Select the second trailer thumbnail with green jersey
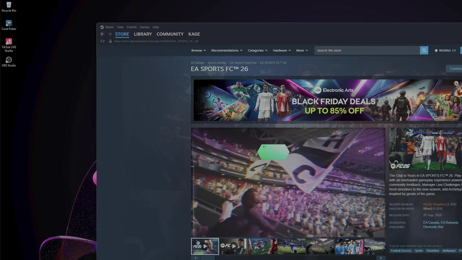 [x=234, y=246]
